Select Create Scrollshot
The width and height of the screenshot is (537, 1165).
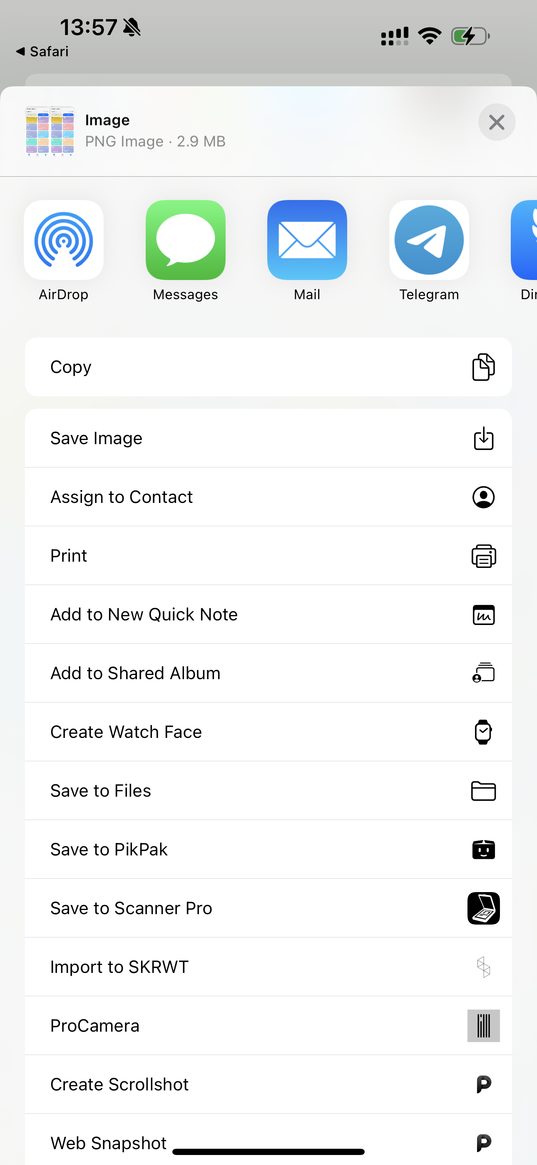click(x=268, y=1085)
